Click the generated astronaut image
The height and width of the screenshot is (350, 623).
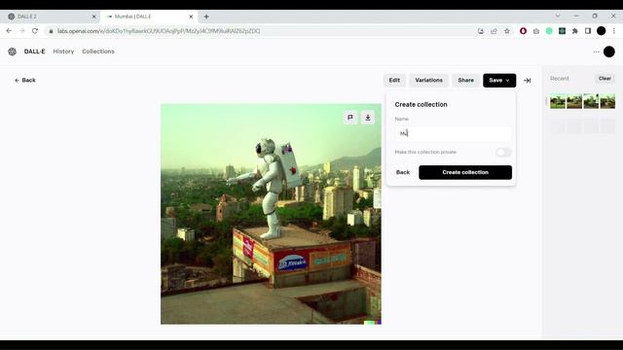point(271,214)
